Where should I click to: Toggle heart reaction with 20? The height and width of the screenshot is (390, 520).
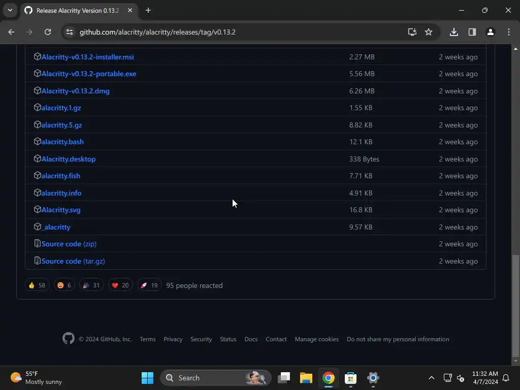click(120, 285)
